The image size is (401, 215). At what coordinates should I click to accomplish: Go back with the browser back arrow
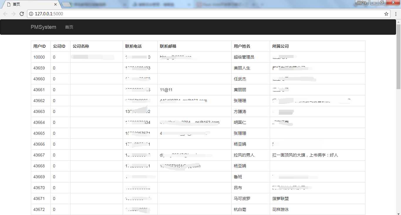point(5,14)
